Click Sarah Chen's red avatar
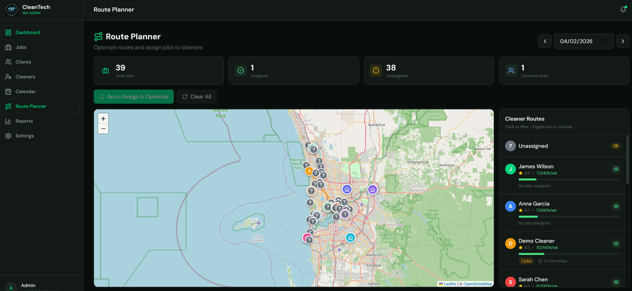 click(510, 282)
